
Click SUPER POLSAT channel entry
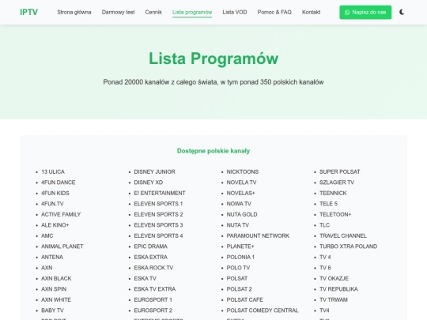(339, 171)
